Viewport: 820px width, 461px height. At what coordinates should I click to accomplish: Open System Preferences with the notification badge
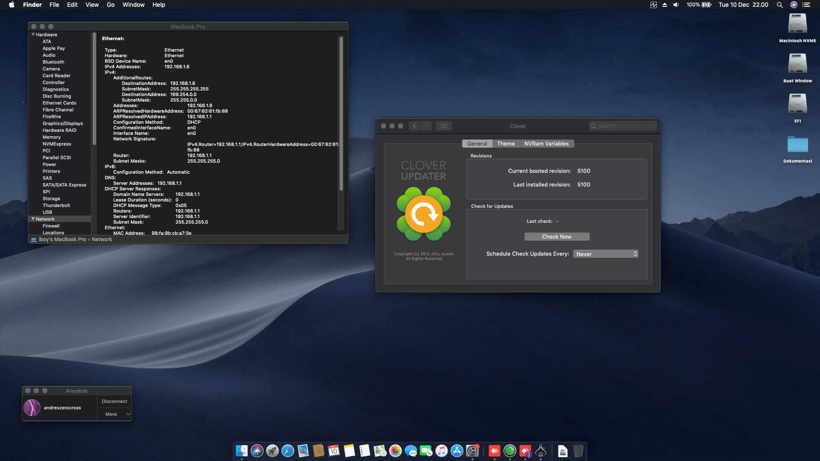pyautogui.click(x=472, y=452)
